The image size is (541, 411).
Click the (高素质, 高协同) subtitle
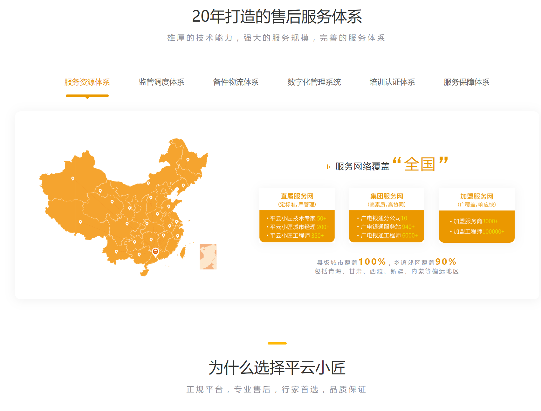387,205
